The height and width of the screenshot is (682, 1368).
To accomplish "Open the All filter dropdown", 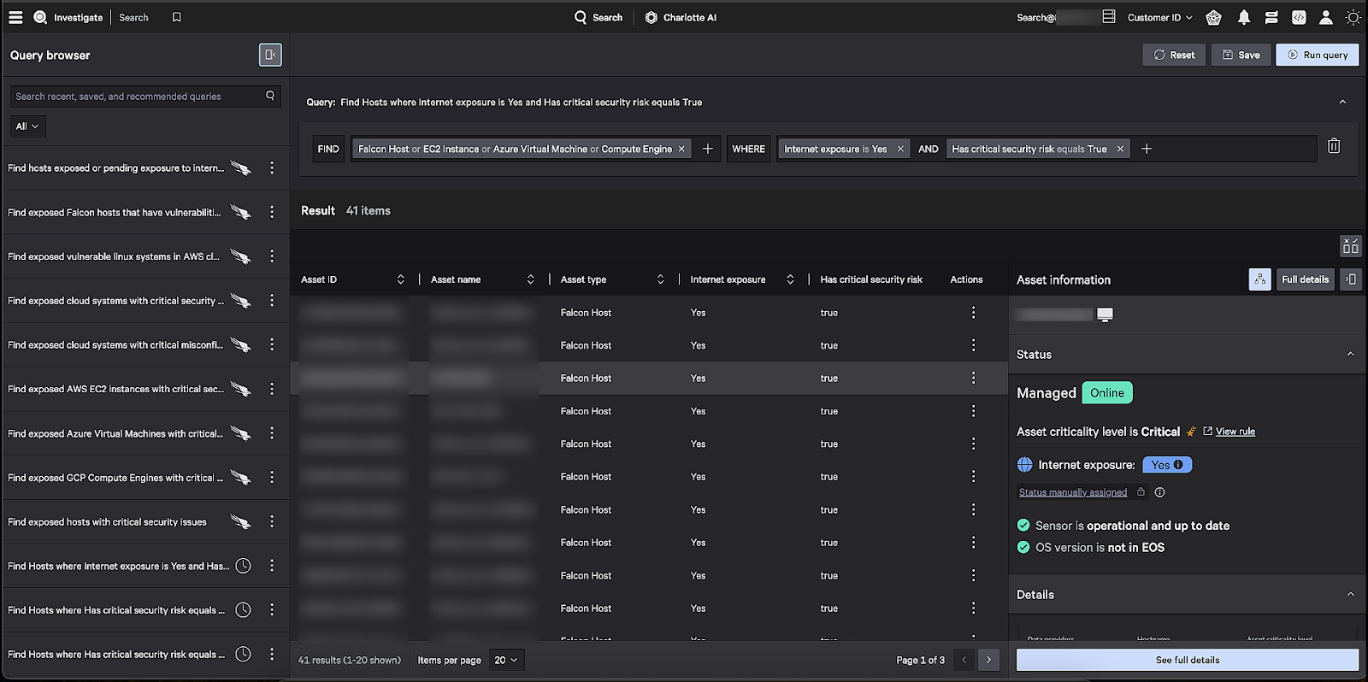I will click(27, 126).
